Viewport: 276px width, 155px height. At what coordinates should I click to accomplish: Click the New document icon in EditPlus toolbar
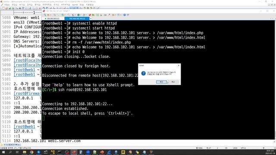[3, 8]
